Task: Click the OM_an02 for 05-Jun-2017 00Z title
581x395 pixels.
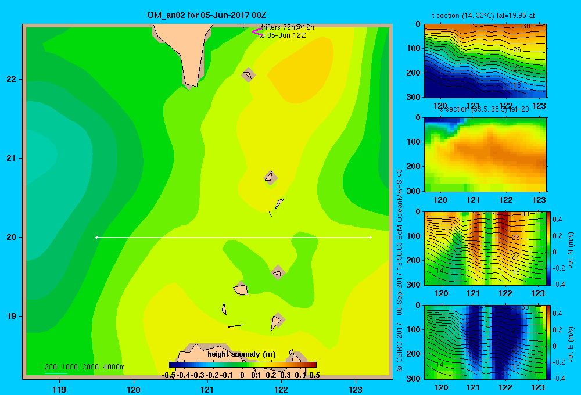Action: click(x=207, y=15)
